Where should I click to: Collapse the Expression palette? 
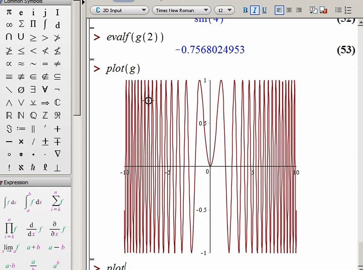click(2, 183)
